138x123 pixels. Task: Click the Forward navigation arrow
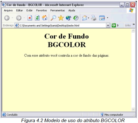tap(19, 18)
